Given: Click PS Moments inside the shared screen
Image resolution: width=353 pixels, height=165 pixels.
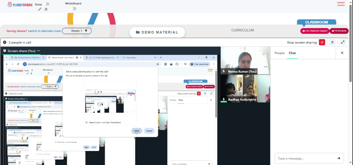Looking at the screenshot, I should pos(209,87).
